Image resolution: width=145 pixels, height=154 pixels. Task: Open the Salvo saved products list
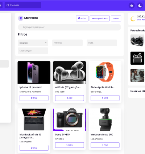pyautogui.click(x=116, y=19)
